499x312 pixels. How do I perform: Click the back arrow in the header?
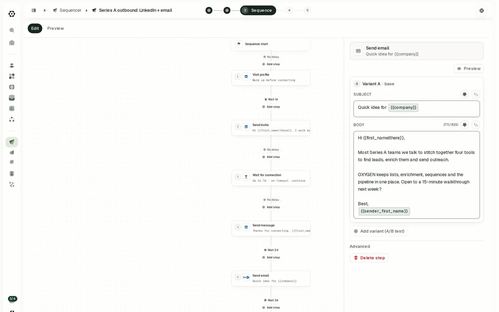coord(45,10)
